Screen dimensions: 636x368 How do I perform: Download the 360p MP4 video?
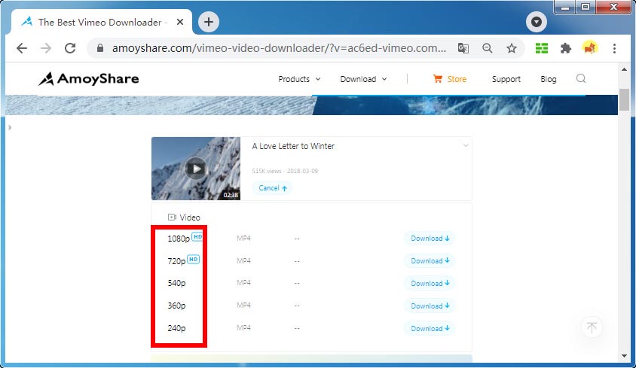coord(430,306)
